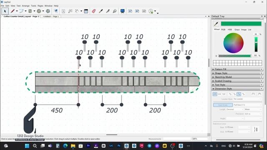The width and height of the screenshot is (267, 150).
Task: Select the Rectangle tool
Action: (30, 11)
